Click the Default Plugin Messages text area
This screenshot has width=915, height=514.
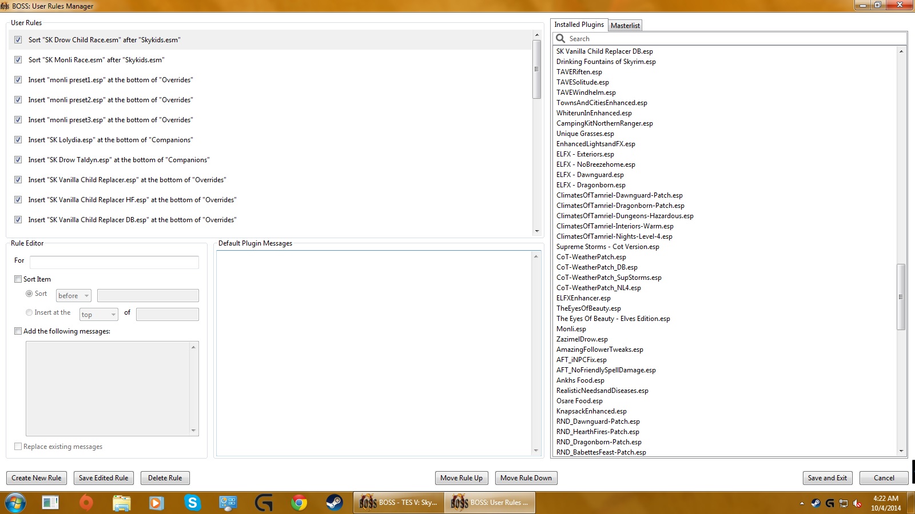pos(374,354)
